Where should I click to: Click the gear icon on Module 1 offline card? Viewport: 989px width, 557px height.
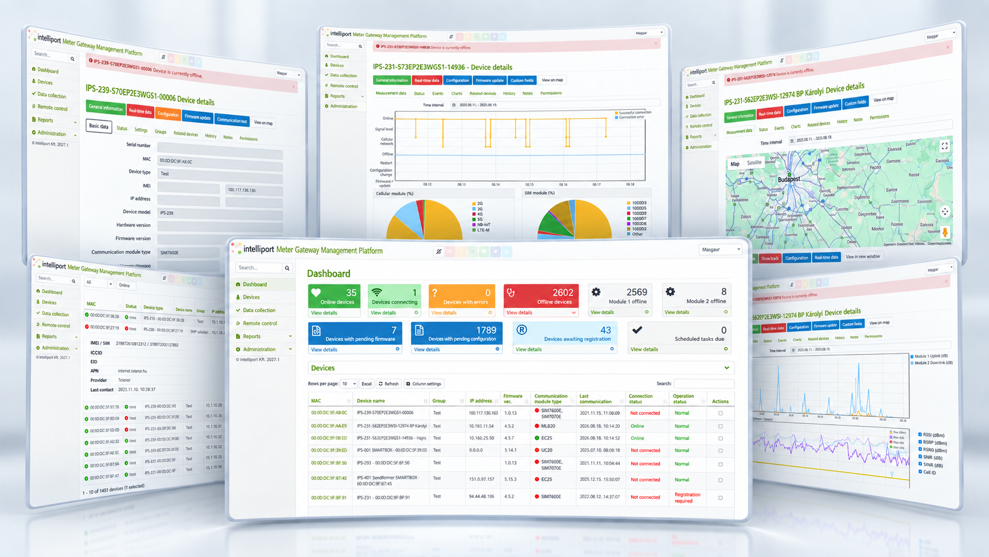(596, 292)
